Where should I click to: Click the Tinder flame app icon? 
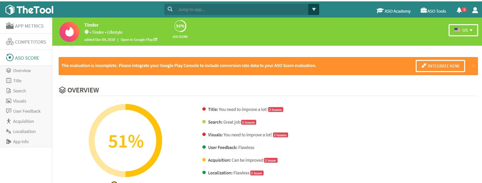pyautogui.click(x=69, y=32)
